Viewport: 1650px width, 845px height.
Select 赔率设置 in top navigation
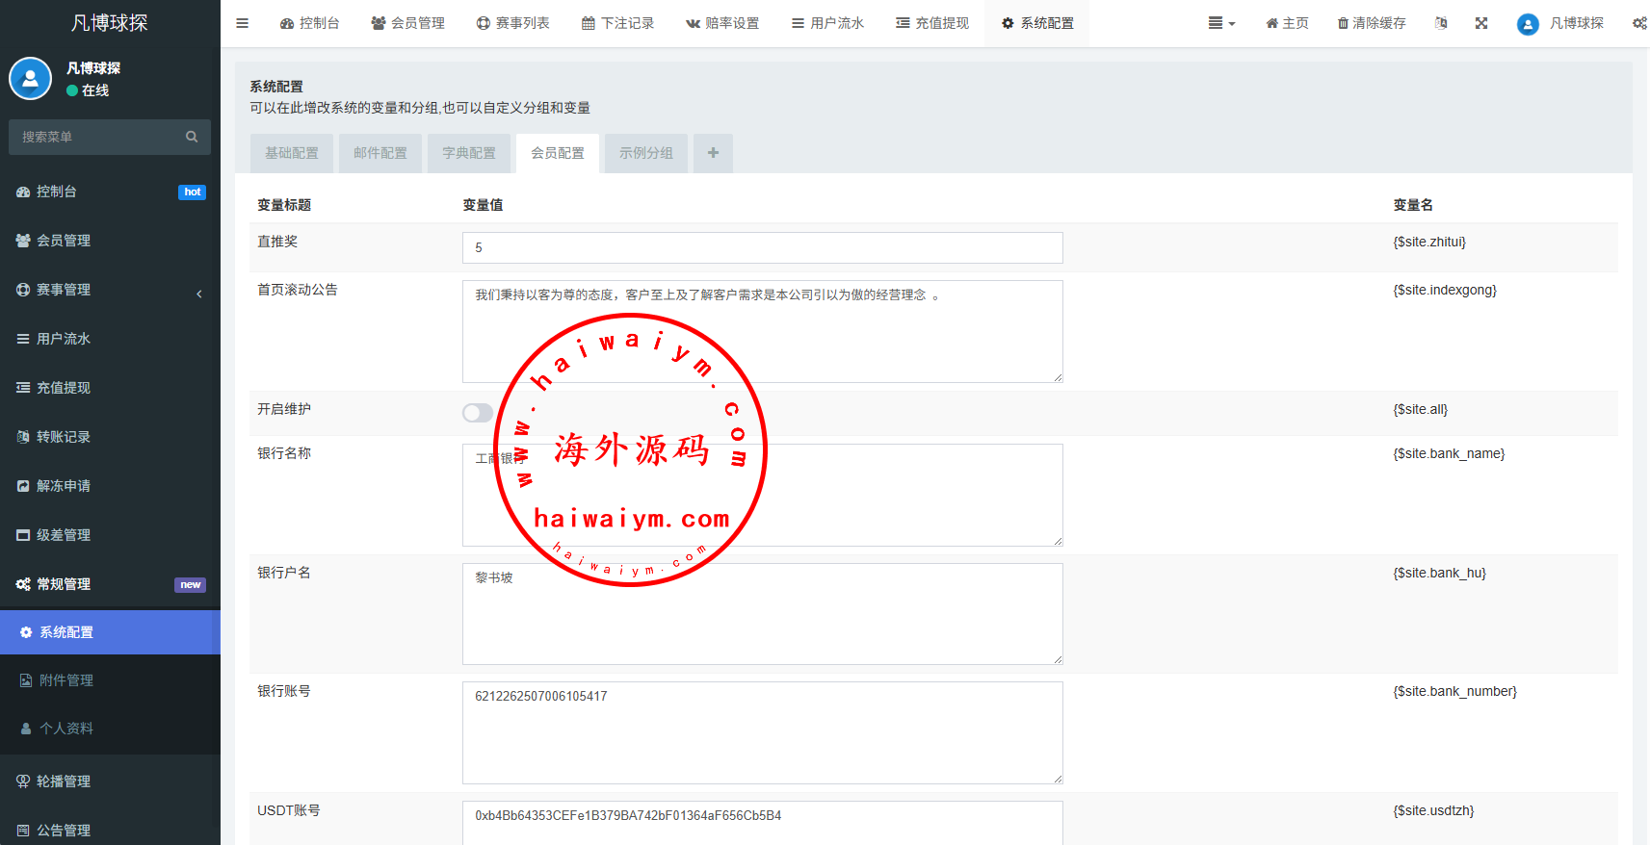[722, 23]
